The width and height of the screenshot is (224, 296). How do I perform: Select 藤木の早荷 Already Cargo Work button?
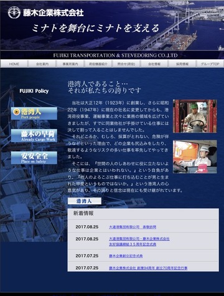(34, 136)
